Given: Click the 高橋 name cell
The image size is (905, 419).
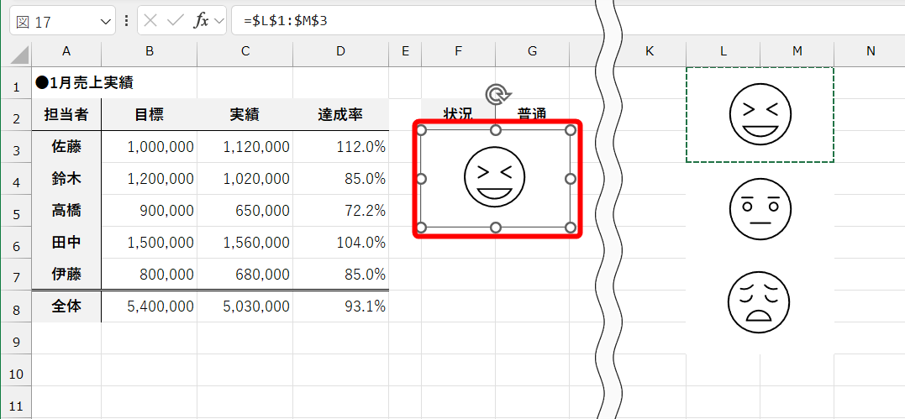Looking at the screenshot, I should (x=66, y=211).
